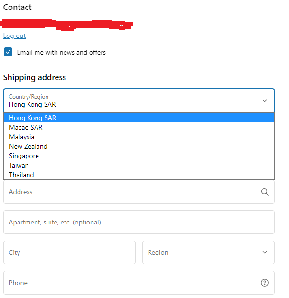Screen dimensions: 289x298
Task: Choose New Zealand from the dropdown
Action: 139,146
